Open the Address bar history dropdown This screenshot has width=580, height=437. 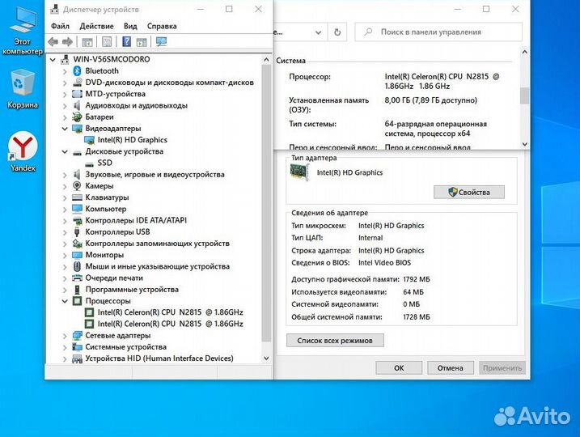point(318,32)
